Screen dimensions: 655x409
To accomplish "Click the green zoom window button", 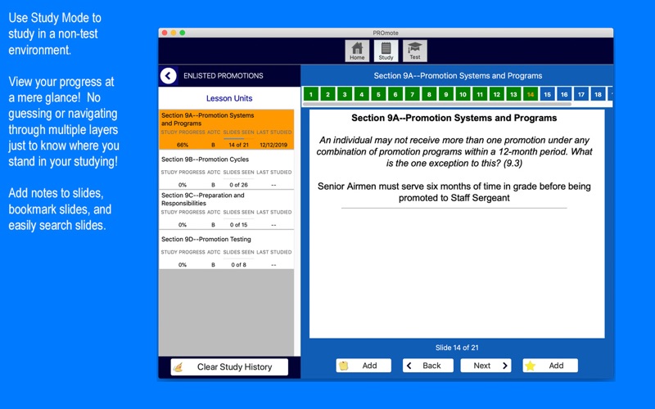I will tap(183, 33).
